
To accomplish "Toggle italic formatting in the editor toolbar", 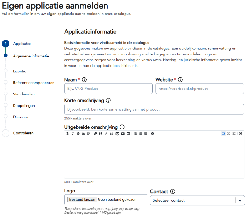I will tap(73, 134).
